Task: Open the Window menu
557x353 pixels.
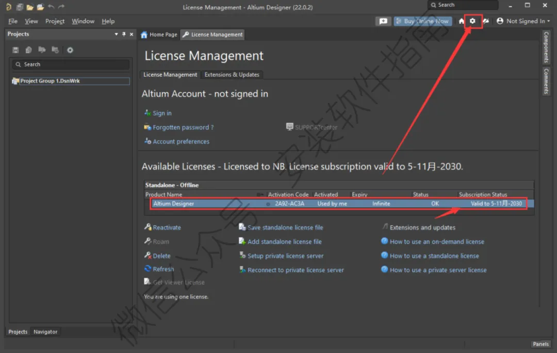Action: 83,21
